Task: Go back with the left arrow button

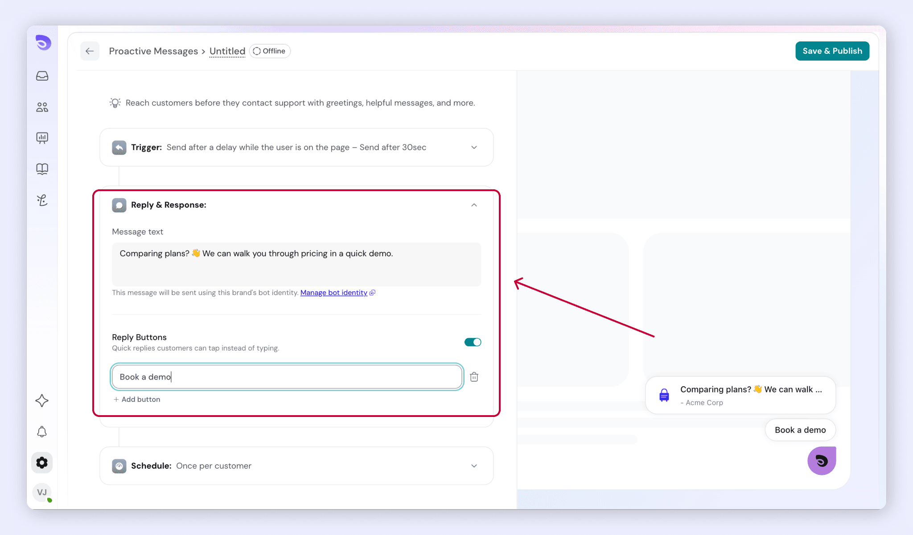Action: [90, 51]
